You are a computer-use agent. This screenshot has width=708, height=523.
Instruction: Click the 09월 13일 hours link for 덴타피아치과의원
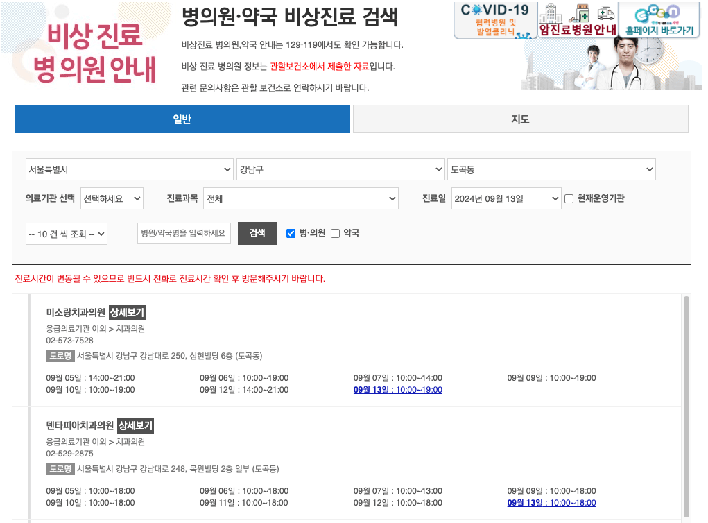click(551, 501)
